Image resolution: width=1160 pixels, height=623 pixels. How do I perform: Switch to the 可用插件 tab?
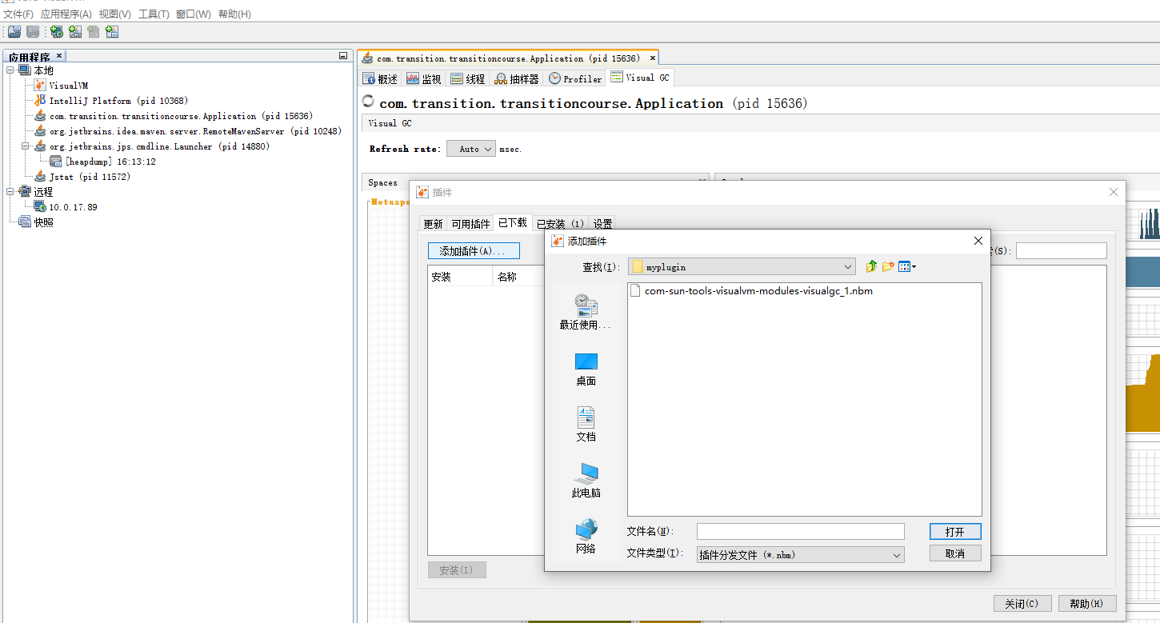click(x=470, y=223)
